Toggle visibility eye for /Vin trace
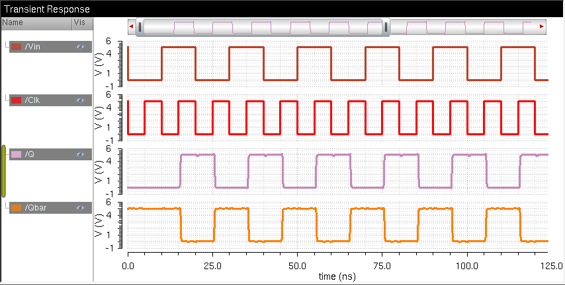Viewport: 565px width, 285px height. point(80,47)
